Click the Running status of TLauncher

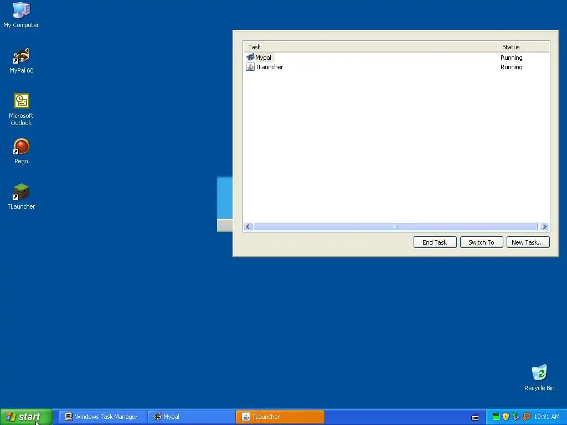[x=511, y=67]
